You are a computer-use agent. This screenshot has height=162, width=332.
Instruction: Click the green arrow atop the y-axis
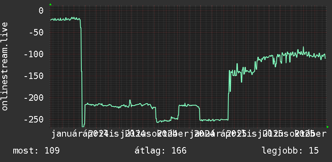click(x=50, y=4)
